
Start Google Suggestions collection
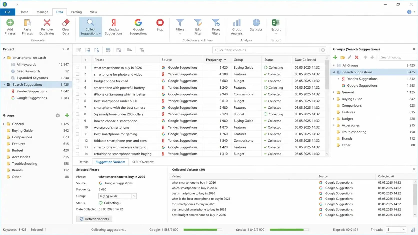point(138,27)
